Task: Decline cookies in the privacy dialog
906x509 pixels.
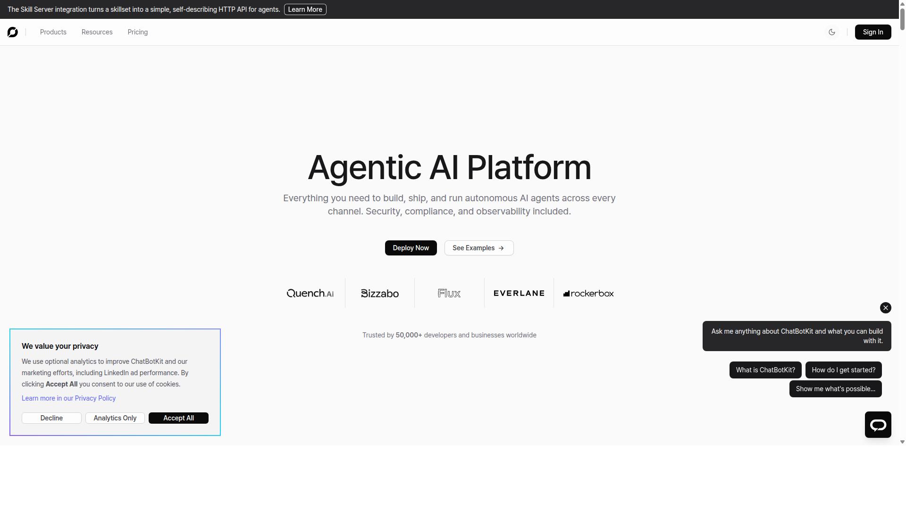Action: (x=51, y=418)
